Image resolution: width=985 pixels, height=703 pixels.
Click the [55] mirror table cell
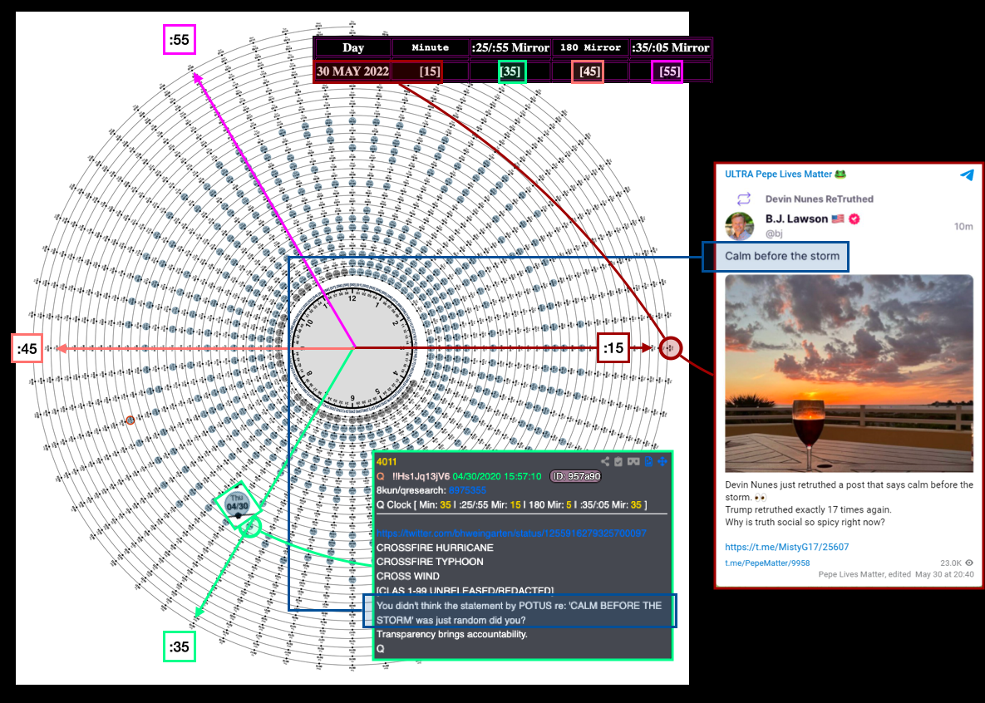668,71
